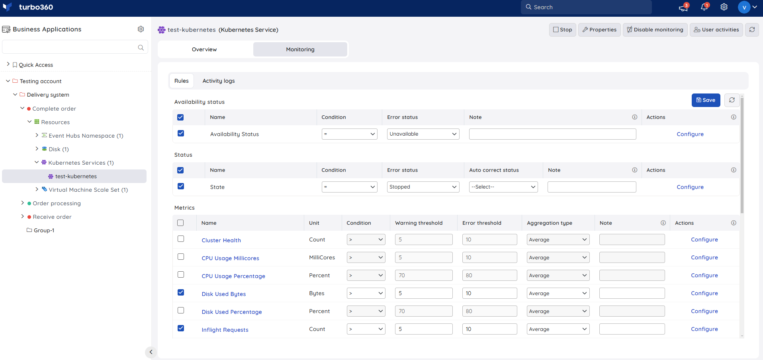Click the Stop button
This screenshot has height=360, width=763.
pyautogui.click(x=562, y=29)
